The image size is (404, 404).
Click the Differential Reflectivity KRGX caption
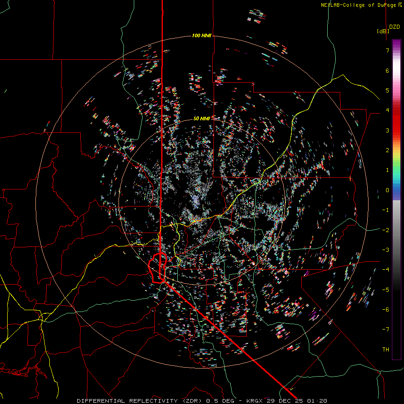[x=202, y=401]
